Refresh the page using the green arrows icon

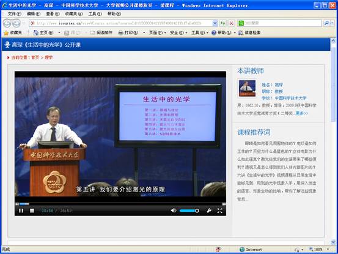click(222, 23)
